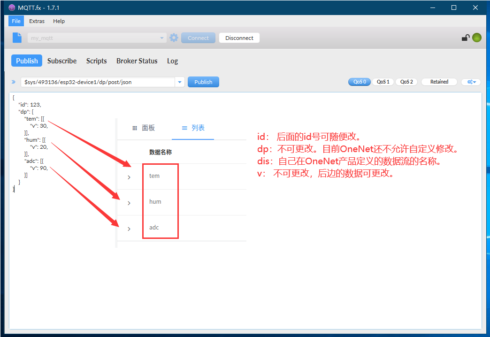Switch to the Scripts tab
Image resolution: width=490 pixels, height=337 pixels.
[96, 61]
